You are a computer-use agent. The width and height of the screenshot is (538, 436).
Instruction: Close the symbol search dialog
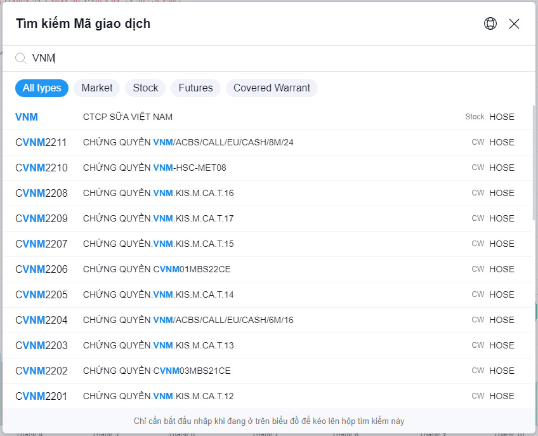coord(514,23)
